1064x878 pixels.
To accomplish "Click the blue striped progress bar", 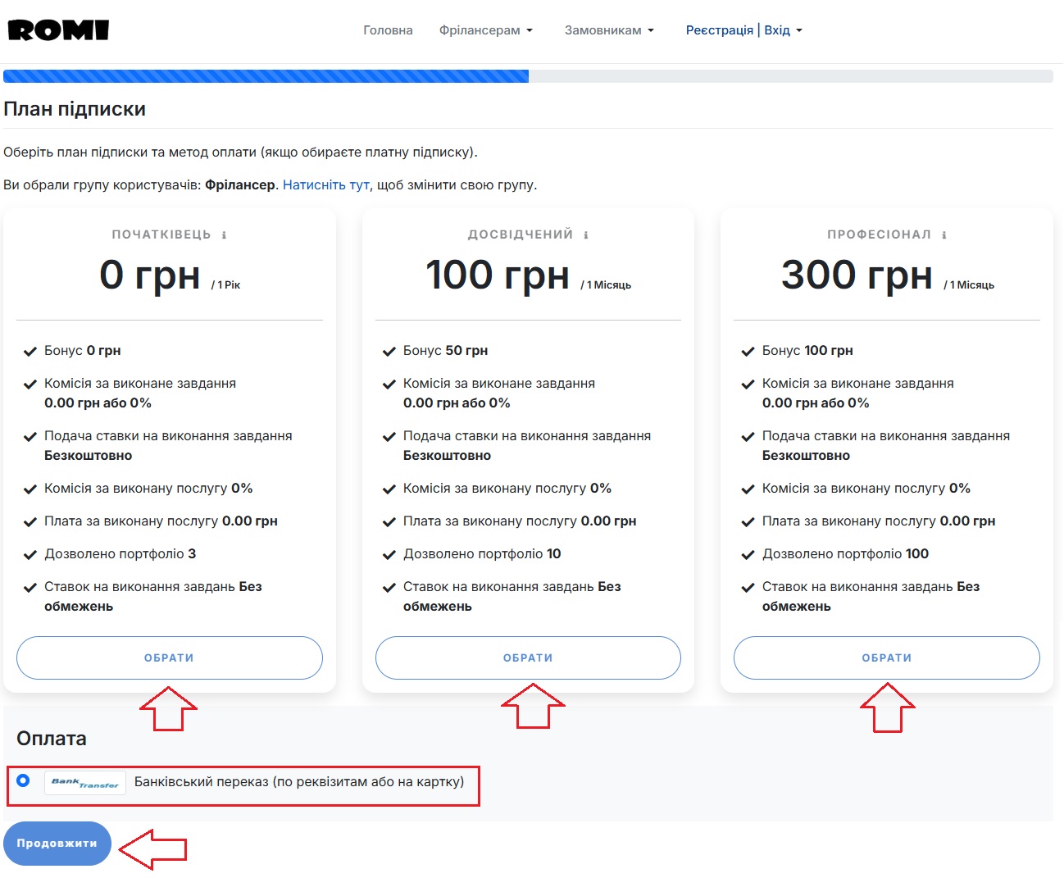I will 266,76.
